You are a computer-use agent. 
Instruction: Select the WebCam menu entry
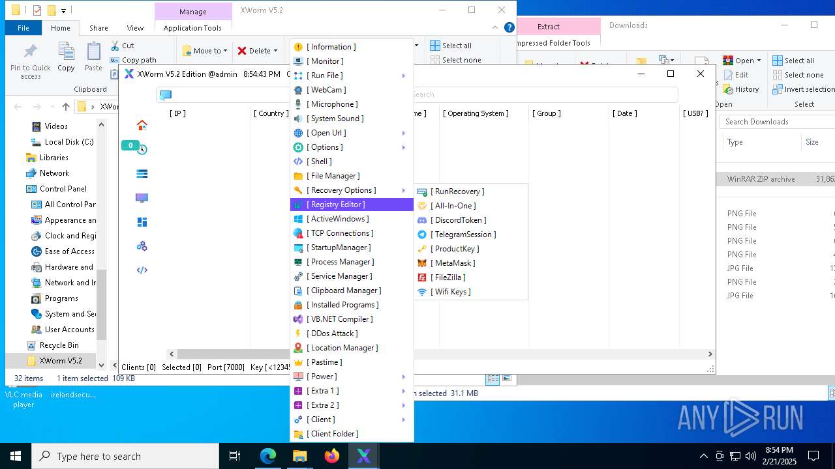(x=352, y=90)
